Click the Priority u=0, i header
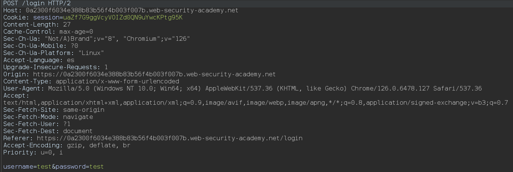 33,153
